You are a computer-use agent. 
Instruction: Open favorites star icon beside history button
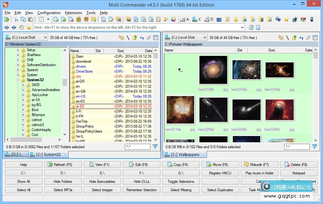(x=29, y=27)
